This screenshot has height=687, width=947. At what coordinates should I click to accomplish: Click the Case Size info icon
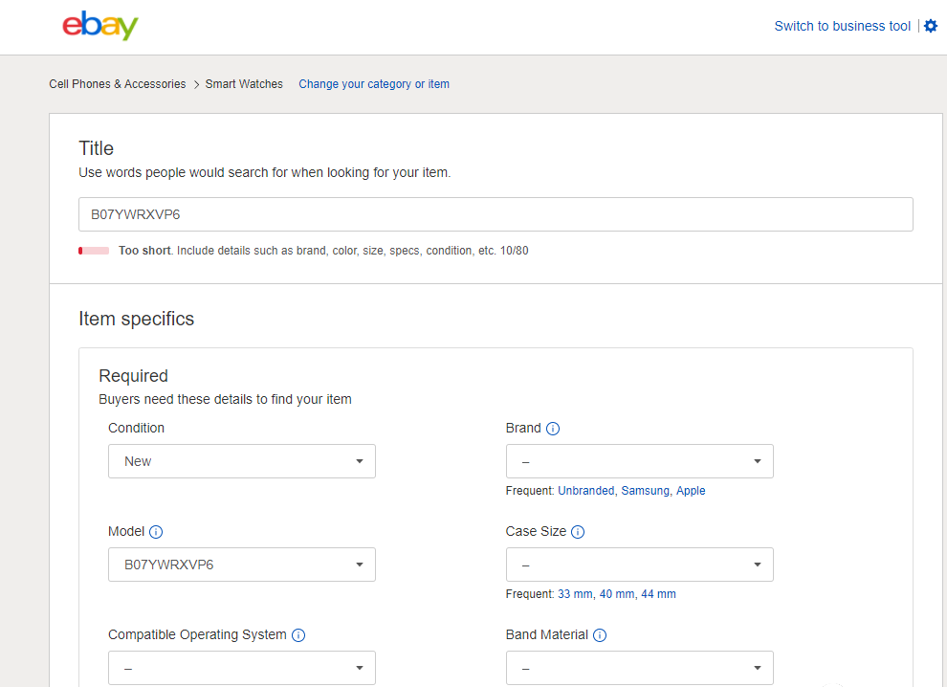point(578,532)
